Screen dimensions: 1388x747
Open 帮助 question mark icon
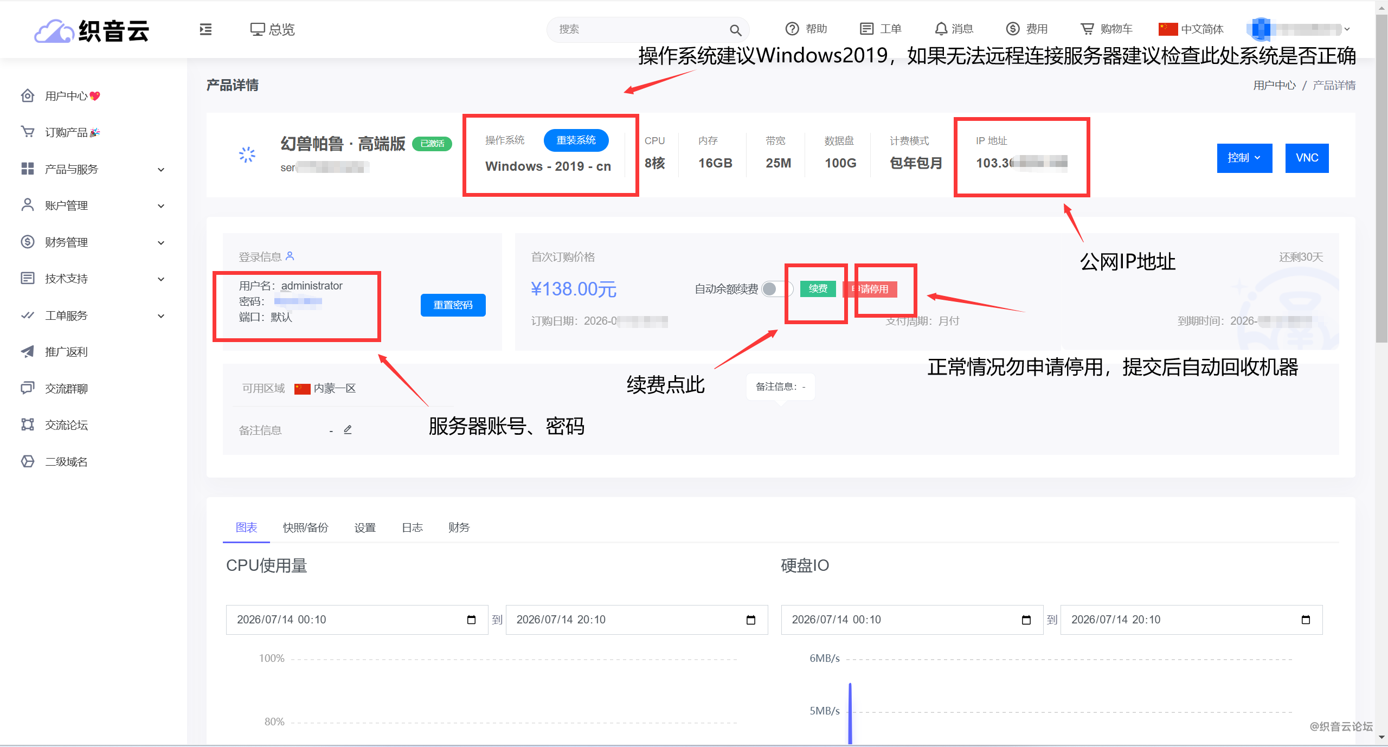(792, 29)
